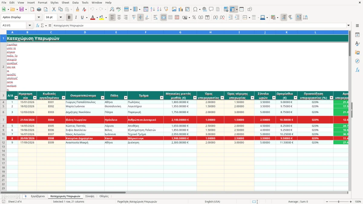Apply the red font color swatch
363x204 pixels.
coord(93,18)
